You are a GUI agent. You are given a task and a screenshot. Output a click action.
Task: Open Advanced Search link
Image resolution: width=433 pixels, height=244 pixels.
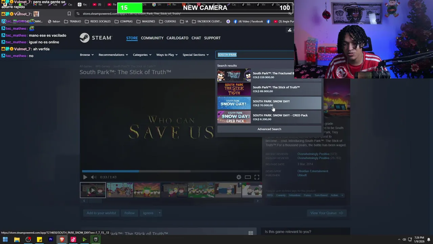[269, 129]
